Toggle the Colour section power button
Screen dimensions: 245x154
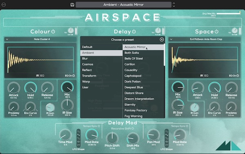coord(53,31)
